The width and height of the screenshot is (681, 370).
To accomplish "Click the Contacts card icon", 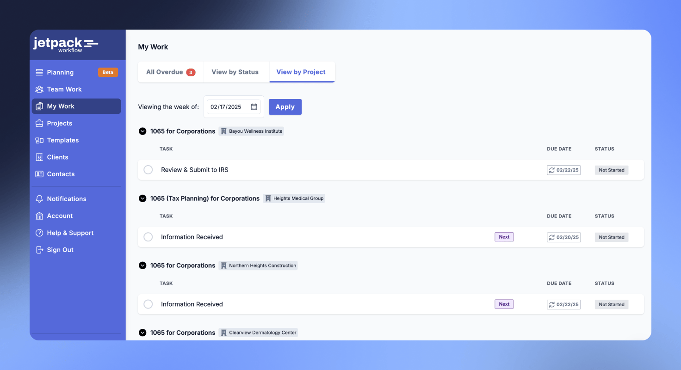I will (x=39, y=174).
